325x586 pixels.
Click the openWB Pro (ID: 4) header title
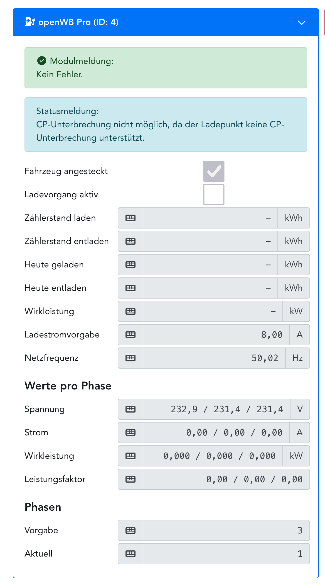tap(78, 22)
